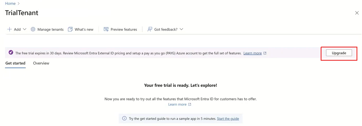The width and height of the screenshot is (362, 126).
Task: Open Learn more link in trial banner
Action: click(252, 53)
